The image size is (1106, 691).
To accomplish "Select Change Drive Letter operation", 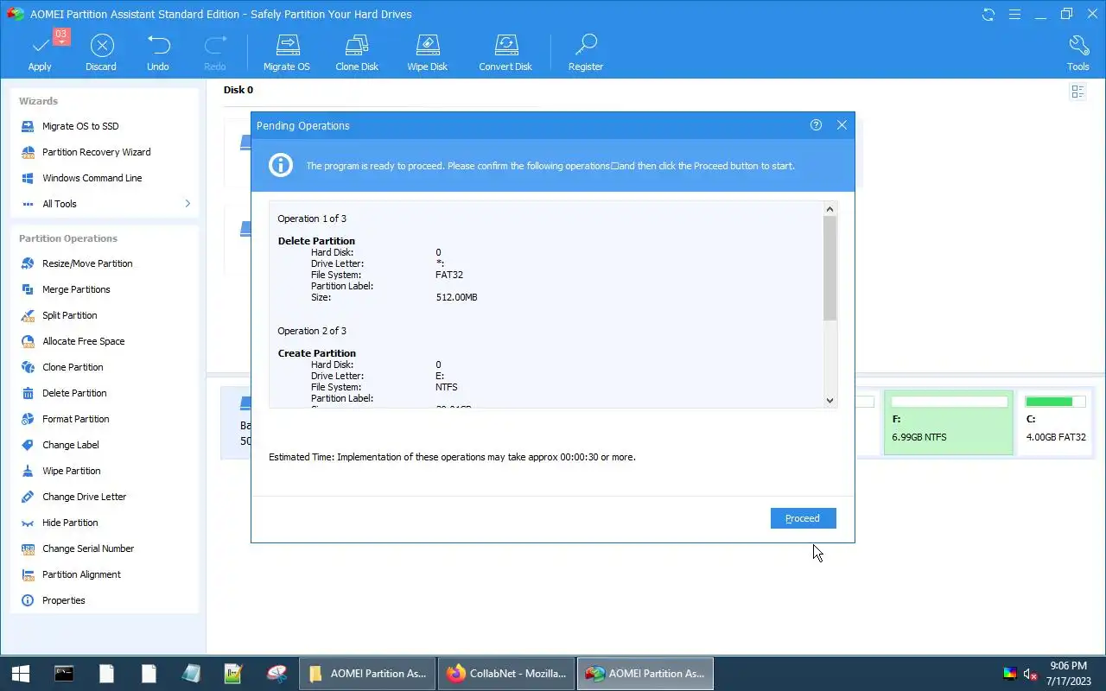I will [84, 497].
